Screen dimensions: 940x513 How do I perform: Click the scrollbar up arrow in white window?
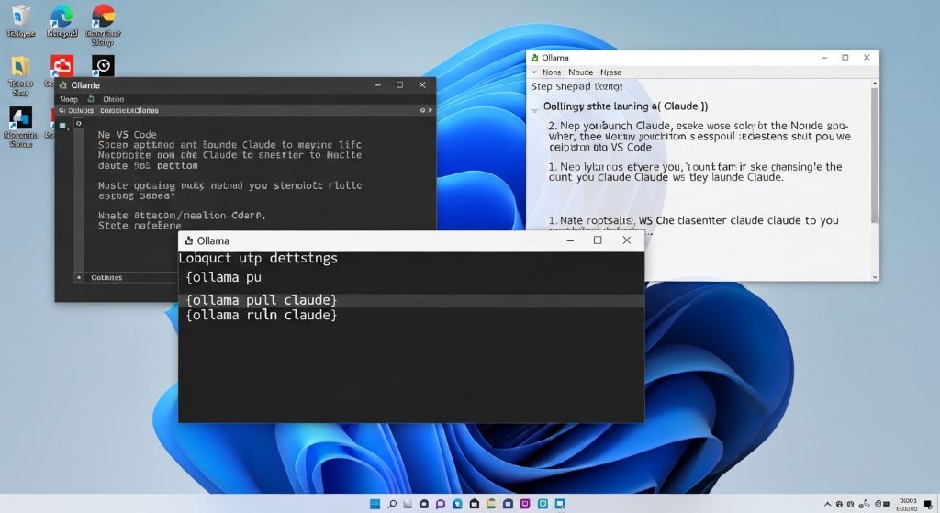tap(875, 84)
